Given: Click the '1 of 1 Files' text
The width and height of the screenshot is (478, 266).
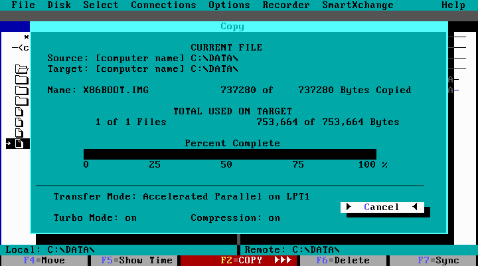Looking at the screenshot, I should tap(131, 122).
